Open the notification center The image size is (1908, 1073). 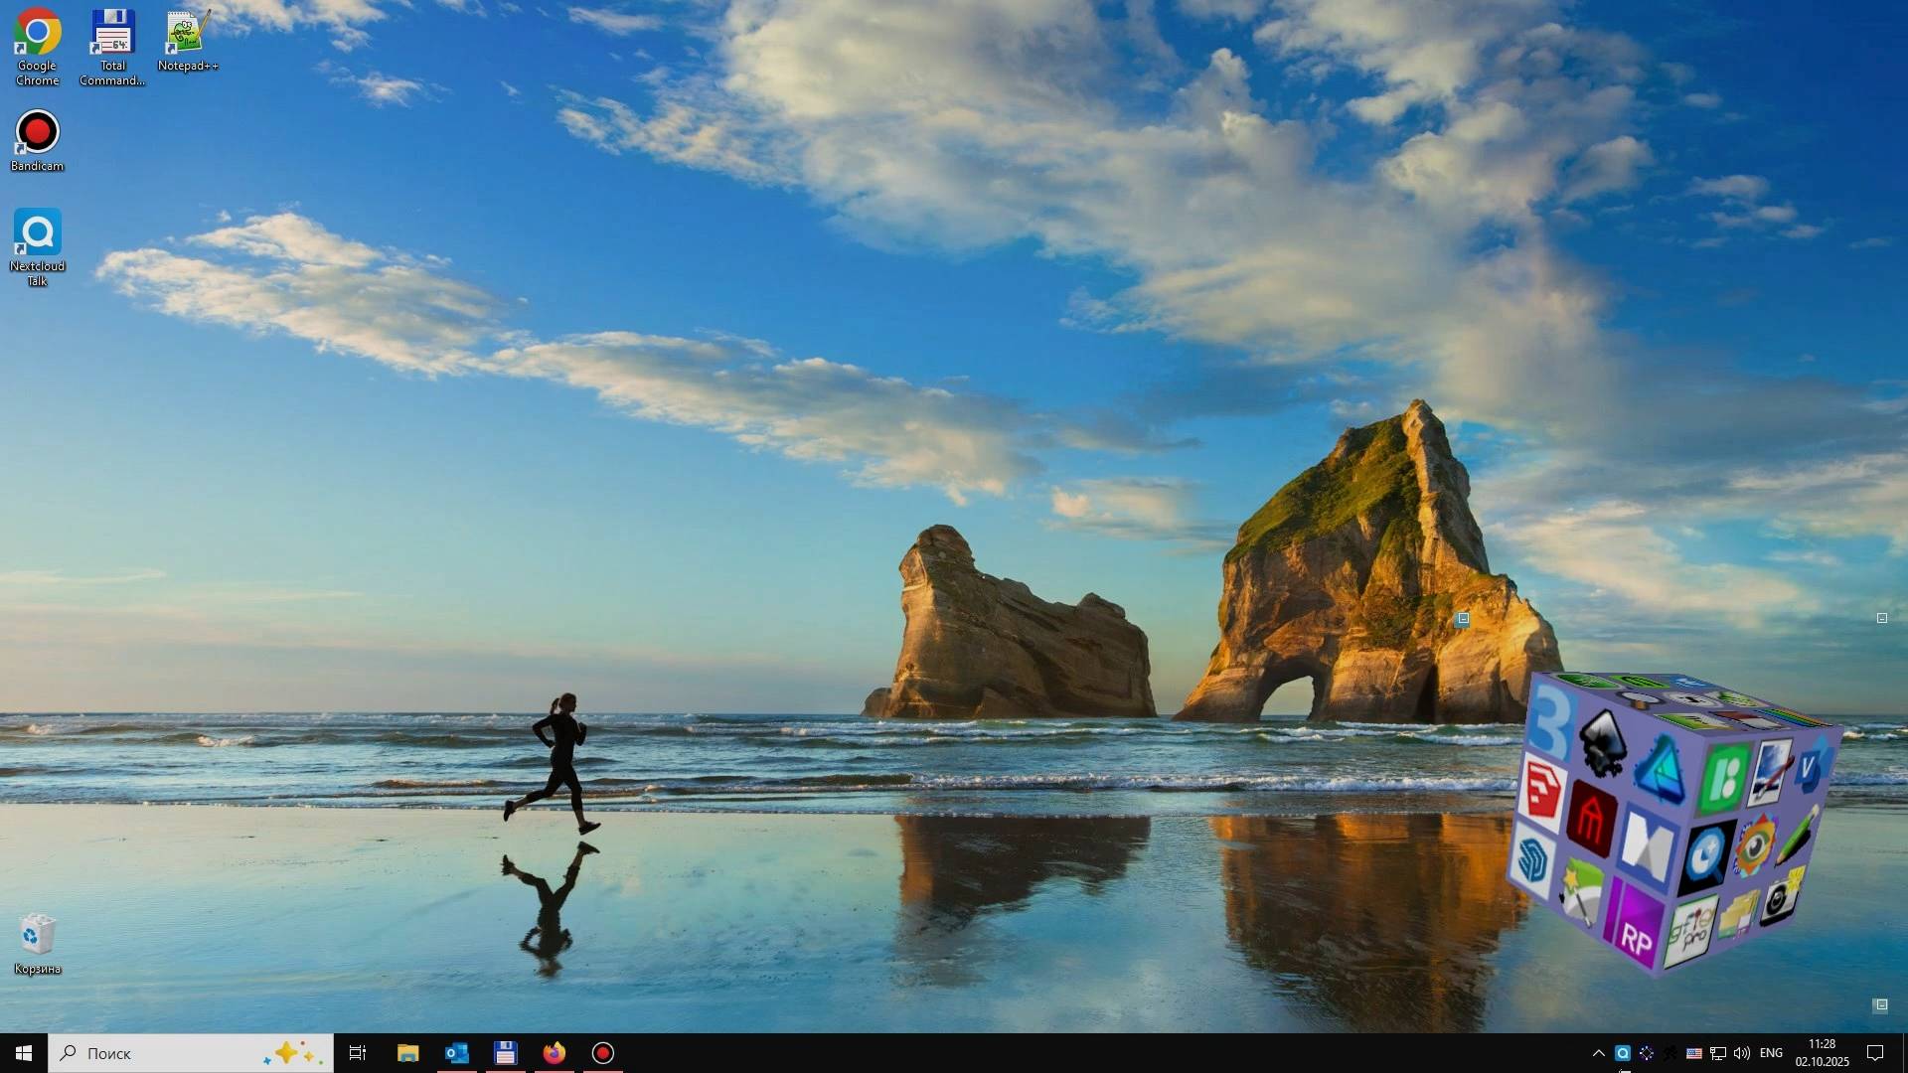tap(1874, 1053)
